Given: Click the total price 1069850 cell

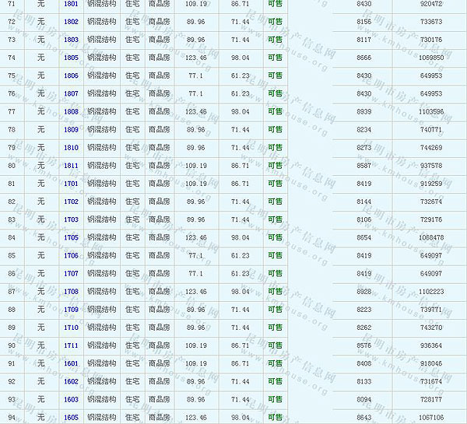Looking at the screenshot, I should (430, 58).
